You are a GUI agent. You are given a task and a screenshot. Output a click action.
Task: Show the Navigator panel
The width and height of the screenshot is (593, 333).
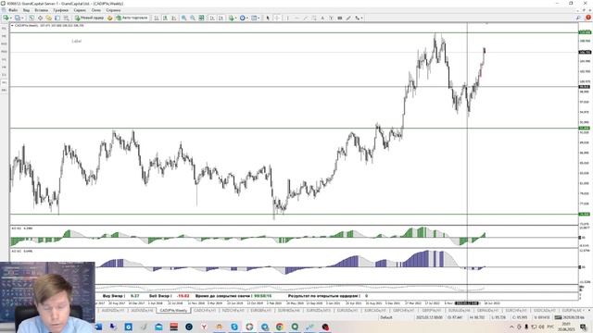[49, 18]
